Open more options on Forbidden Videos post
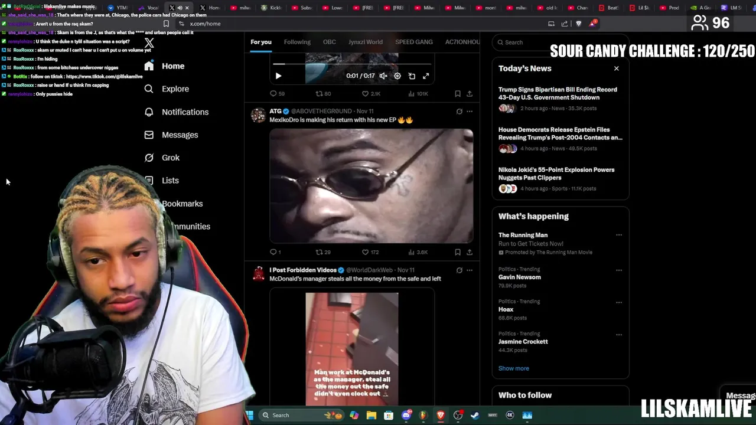 [x=470, y=270]
